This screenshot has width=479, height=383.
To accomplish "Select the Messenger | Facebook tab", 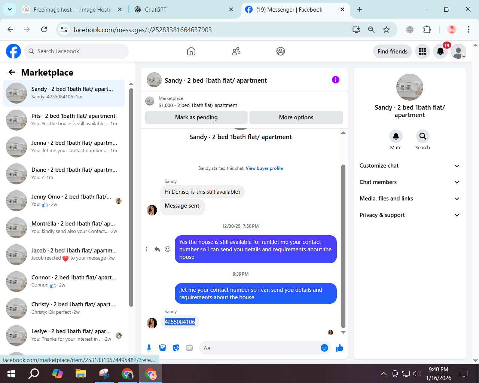I will point(295,10).
